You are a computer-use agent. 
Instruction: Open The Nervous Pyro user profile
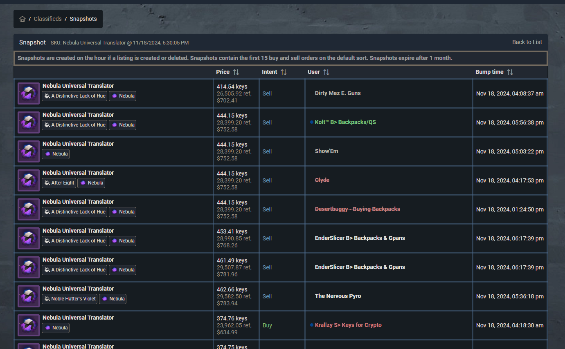(338, 296)
